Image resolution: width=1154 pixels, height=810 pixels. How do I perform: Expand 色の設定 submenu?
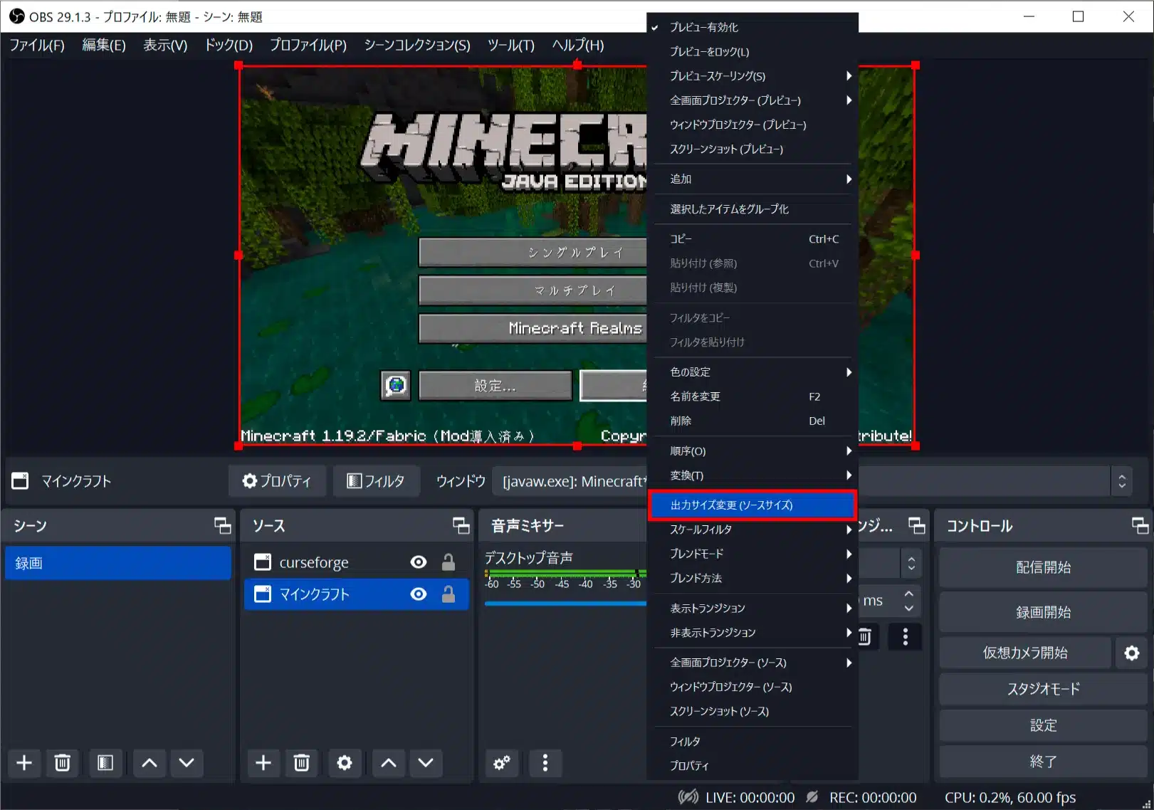click(752, 372)
